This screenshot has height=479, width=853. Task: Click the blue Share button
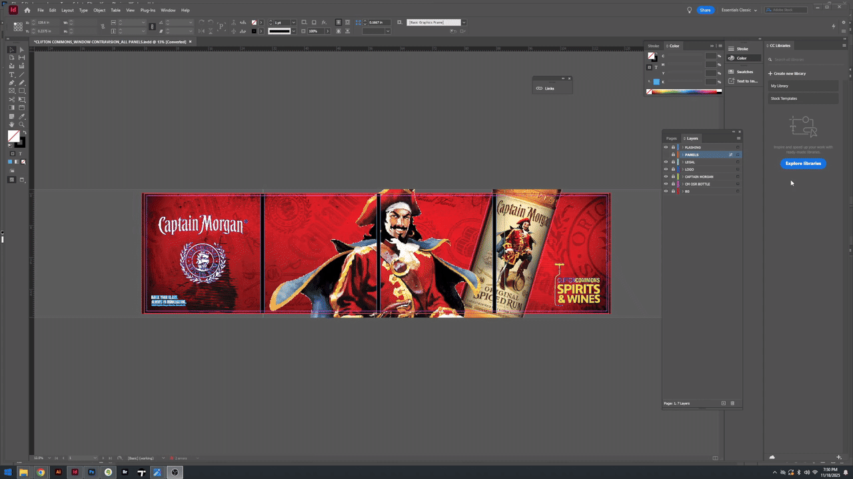(705, 10)
